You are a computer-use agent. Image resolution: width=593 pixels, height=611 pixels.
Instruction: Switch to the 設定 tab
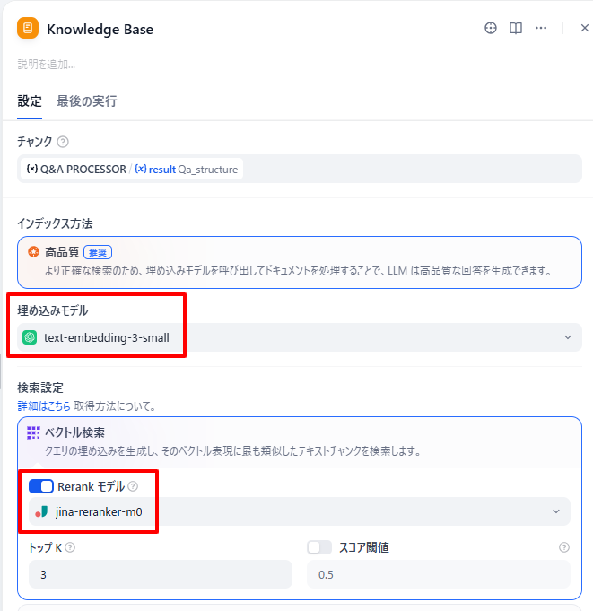coord(30,101)
